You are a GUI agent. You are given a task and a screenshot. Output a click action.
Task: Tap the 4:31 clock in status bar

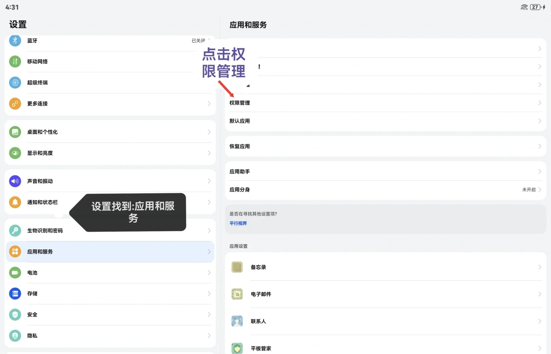(12, 7)
